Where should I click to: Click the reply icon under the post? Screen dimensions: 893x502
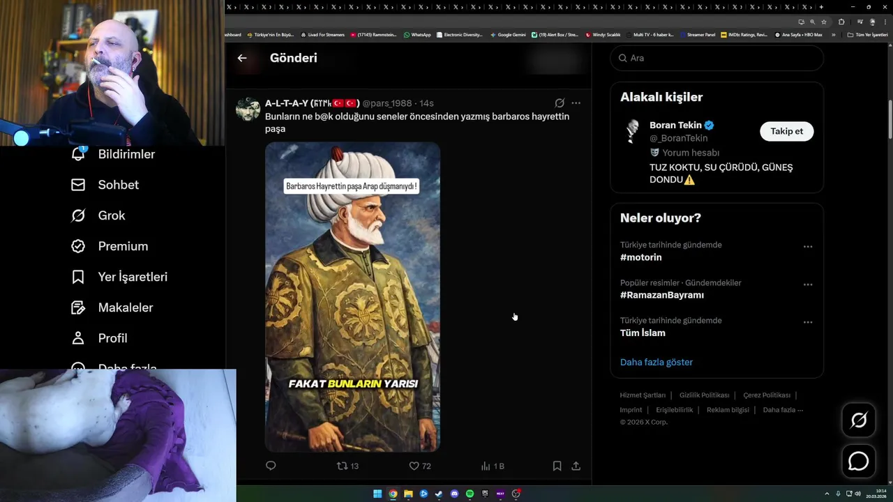[271, 466]
